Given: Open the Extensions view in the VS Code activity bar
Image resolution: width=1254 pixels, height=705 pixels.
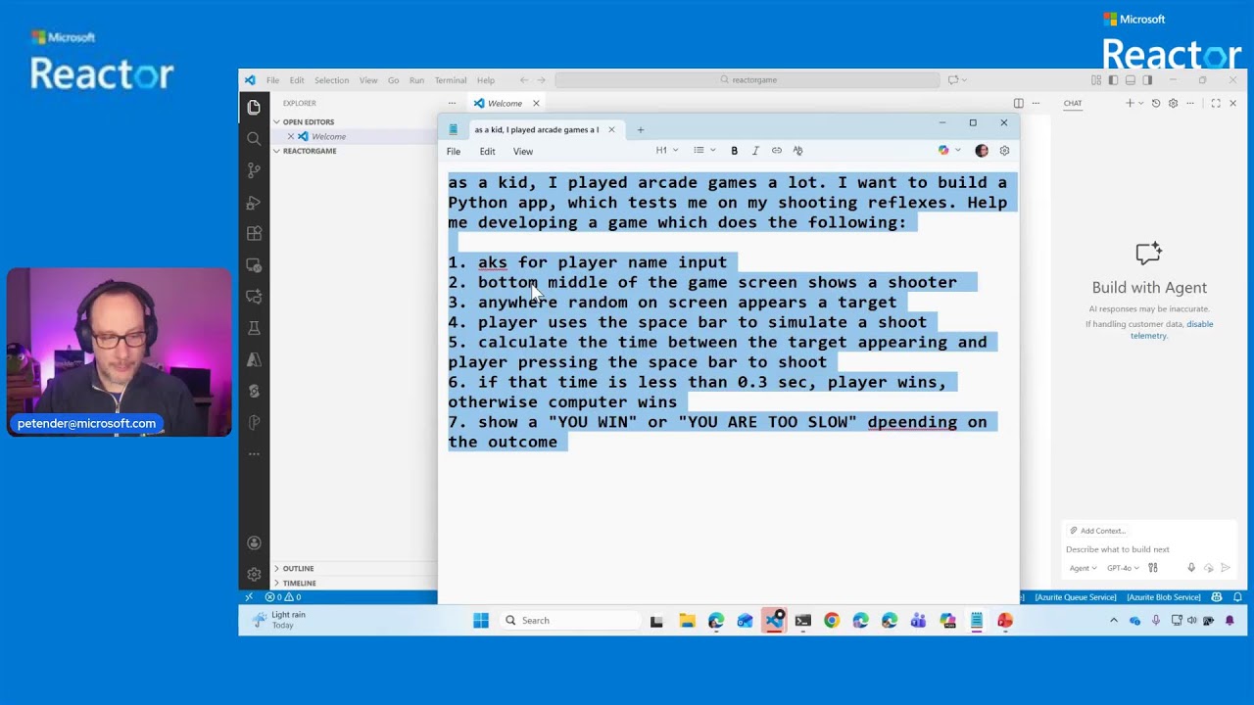Looking at the screenshot, I should pos(254,233).
